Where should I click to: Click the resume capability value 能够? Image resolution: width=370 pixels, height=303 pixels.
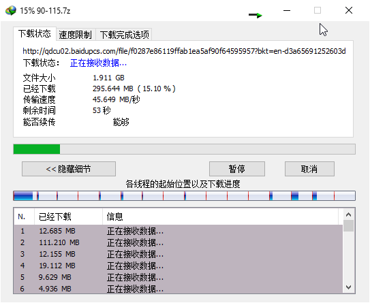pyautogui.click(x=121, y=122)
